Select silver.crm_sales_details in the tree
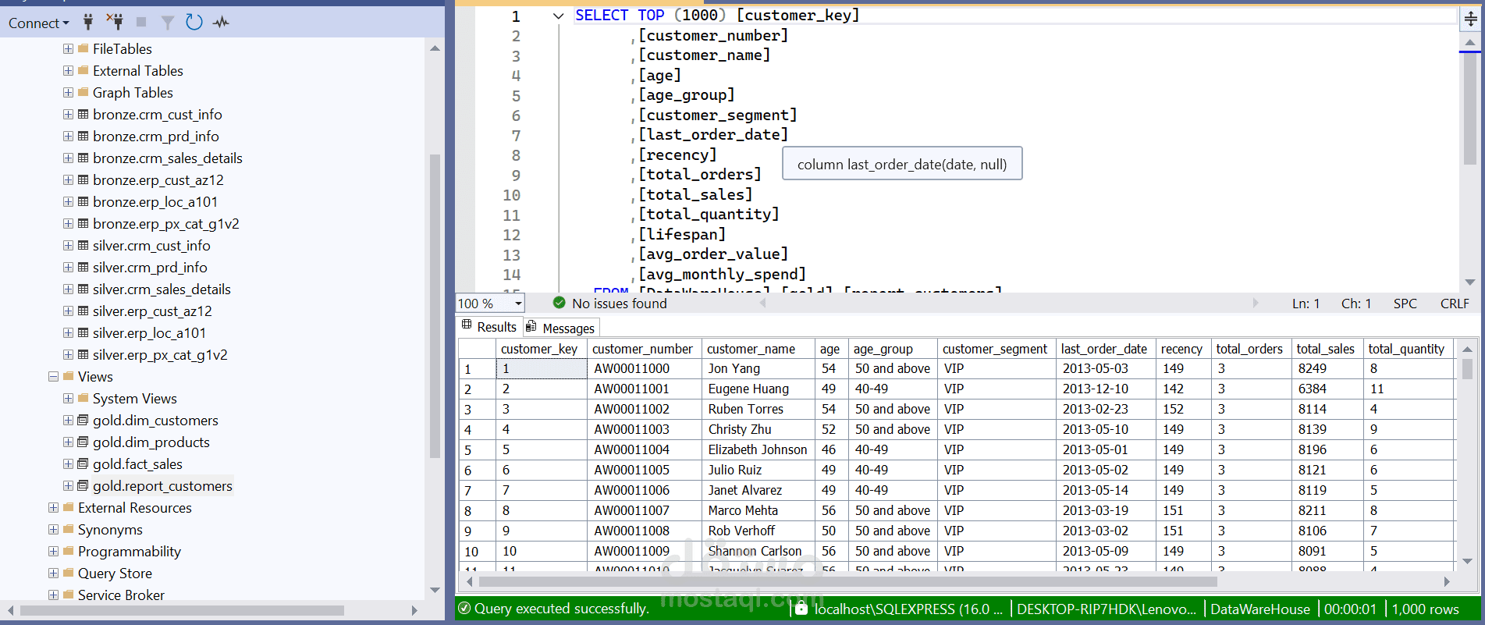1485x625 pixels. click(162, 289)
